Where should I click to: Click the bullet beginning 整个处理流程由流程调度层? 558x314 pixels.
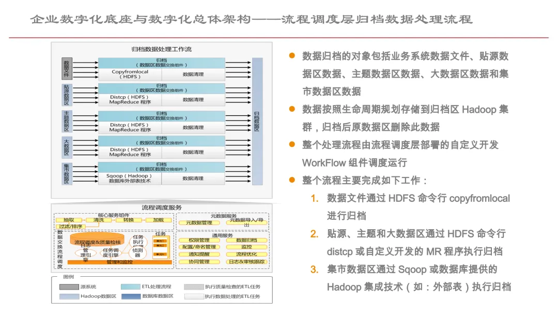point(400,154)
